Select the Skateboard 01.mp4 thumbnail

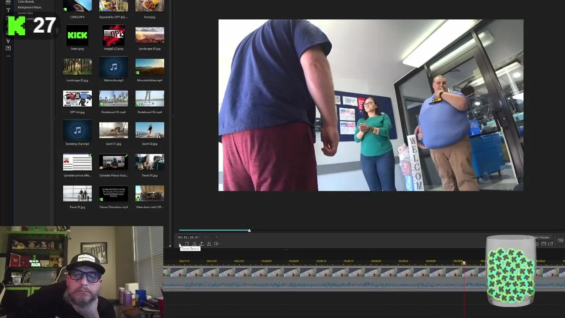click(113, 98)
